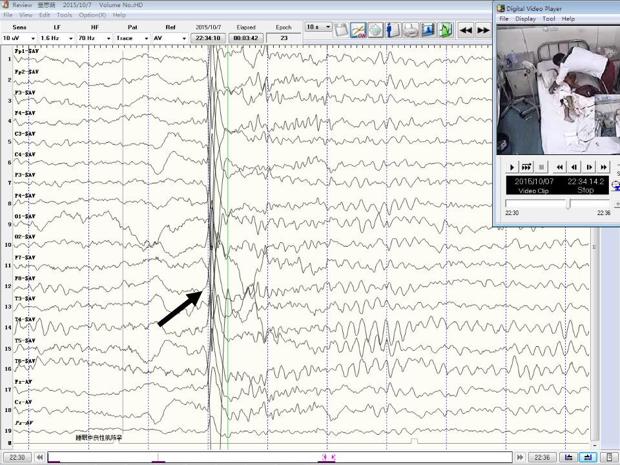Screen dimensions: 620x465
Task: Click the floppy disk save icon
Action: click(x=341, y=30)
